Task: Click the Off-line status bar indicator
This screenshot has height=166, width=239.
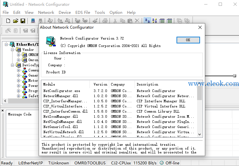Action: coord(170,163)
